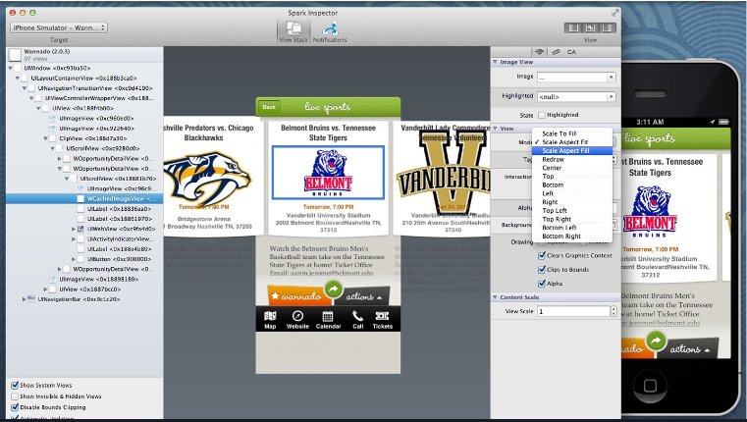This screenshot has width=747, height=422.
Task: Click the View Scale input field
Action: 573,311
